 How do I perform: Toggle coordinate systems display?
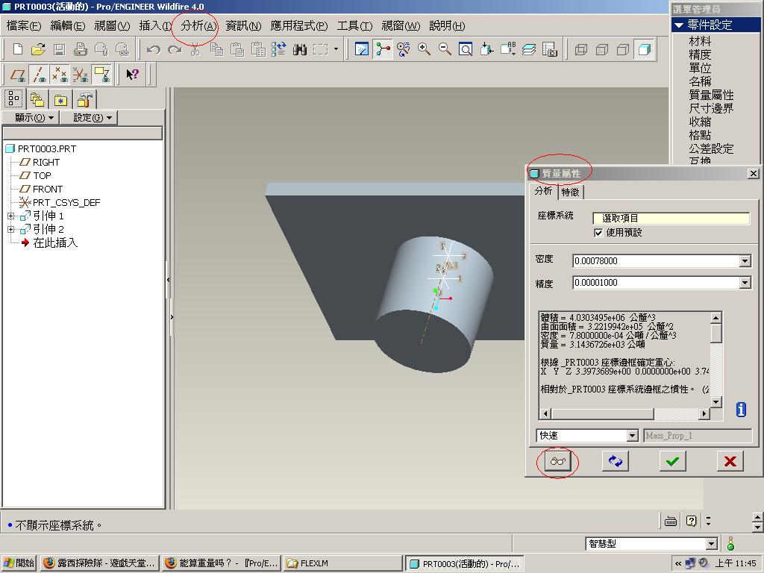click(x=81, y=74)
